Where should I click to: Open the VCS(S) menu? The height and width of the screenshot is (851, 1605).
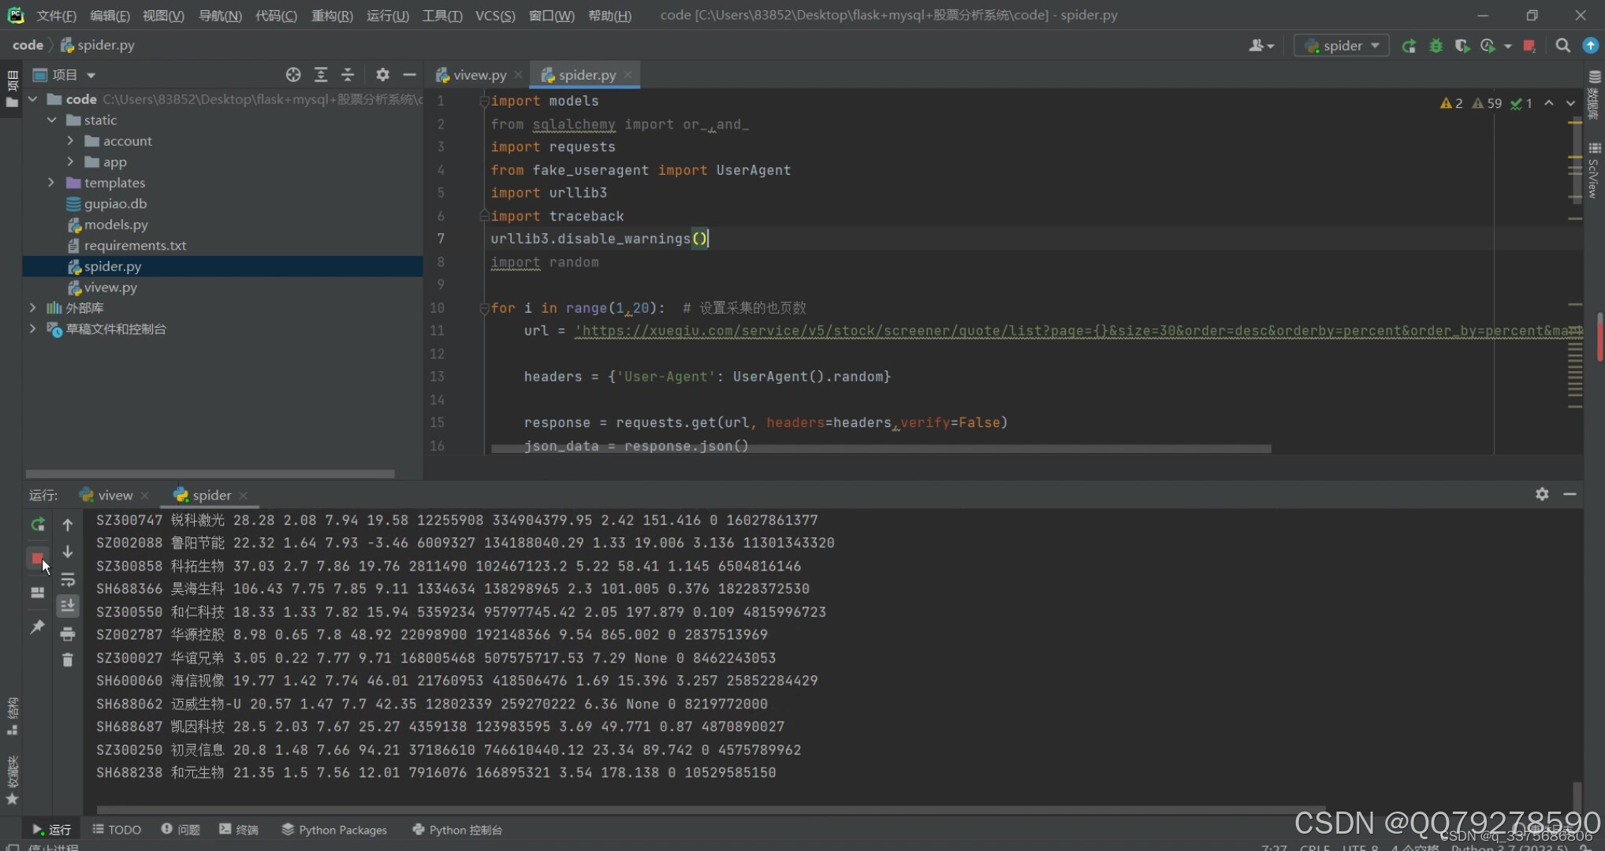pyautogui.click(x=494, y=16)
